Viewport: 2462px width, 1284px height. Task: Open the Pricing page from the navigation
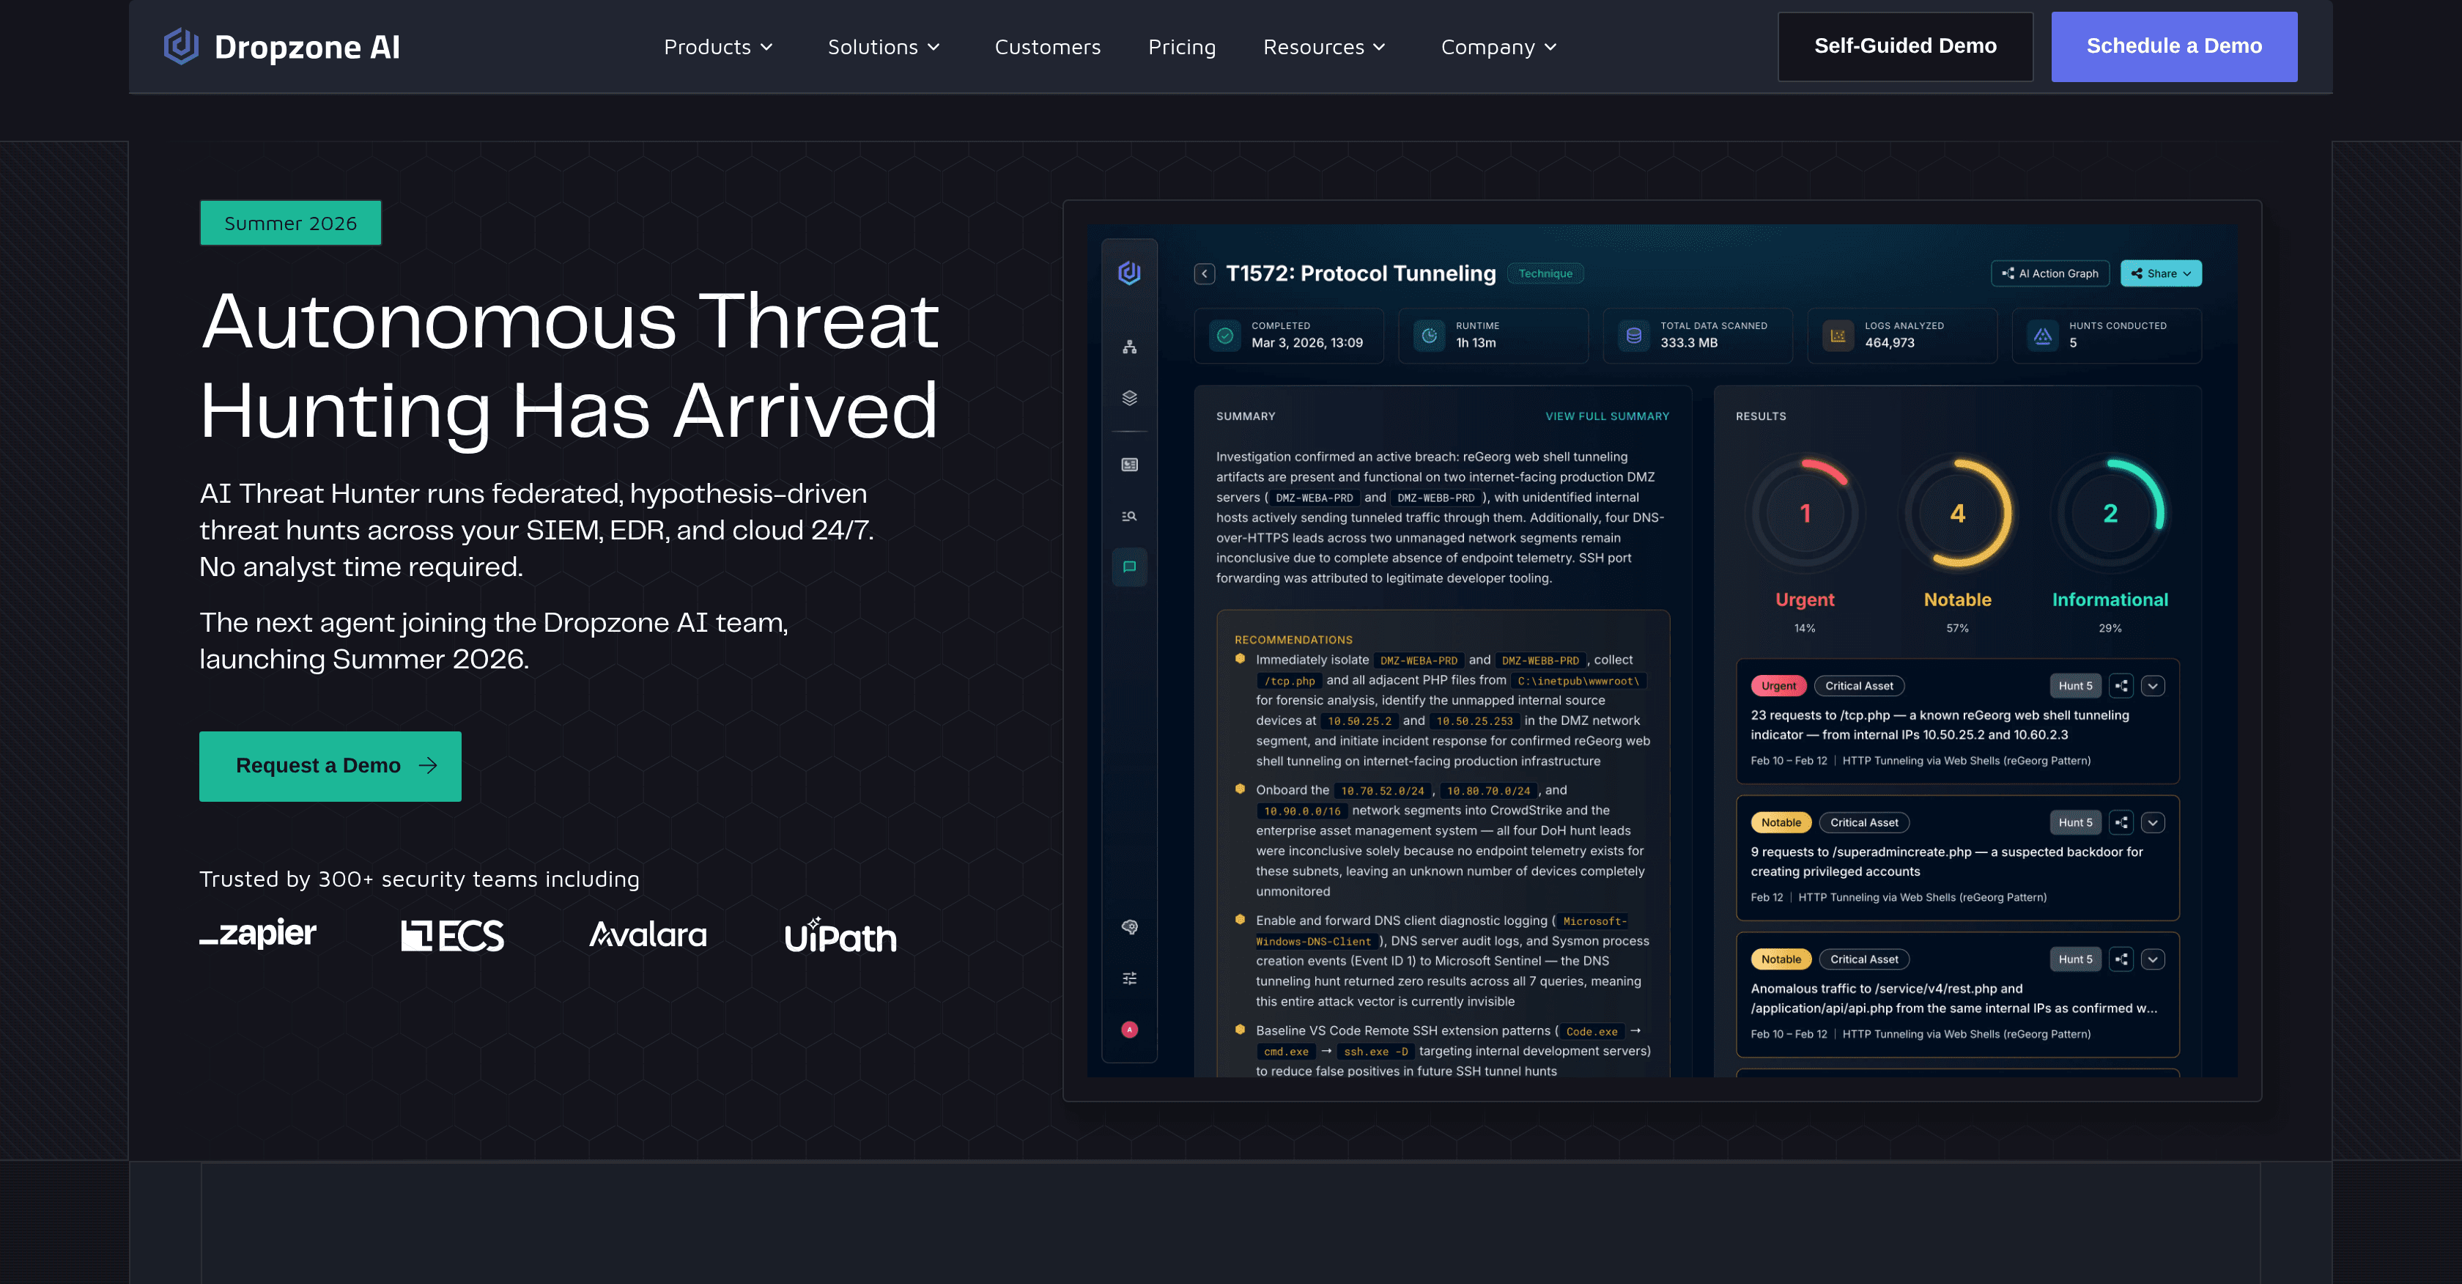pyautogui.click(x=1182, y=46)
